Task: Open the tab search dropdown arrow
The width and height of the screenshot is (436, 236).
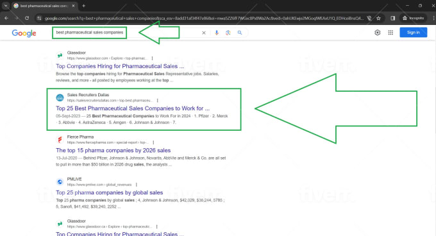Action: [6, 6]
